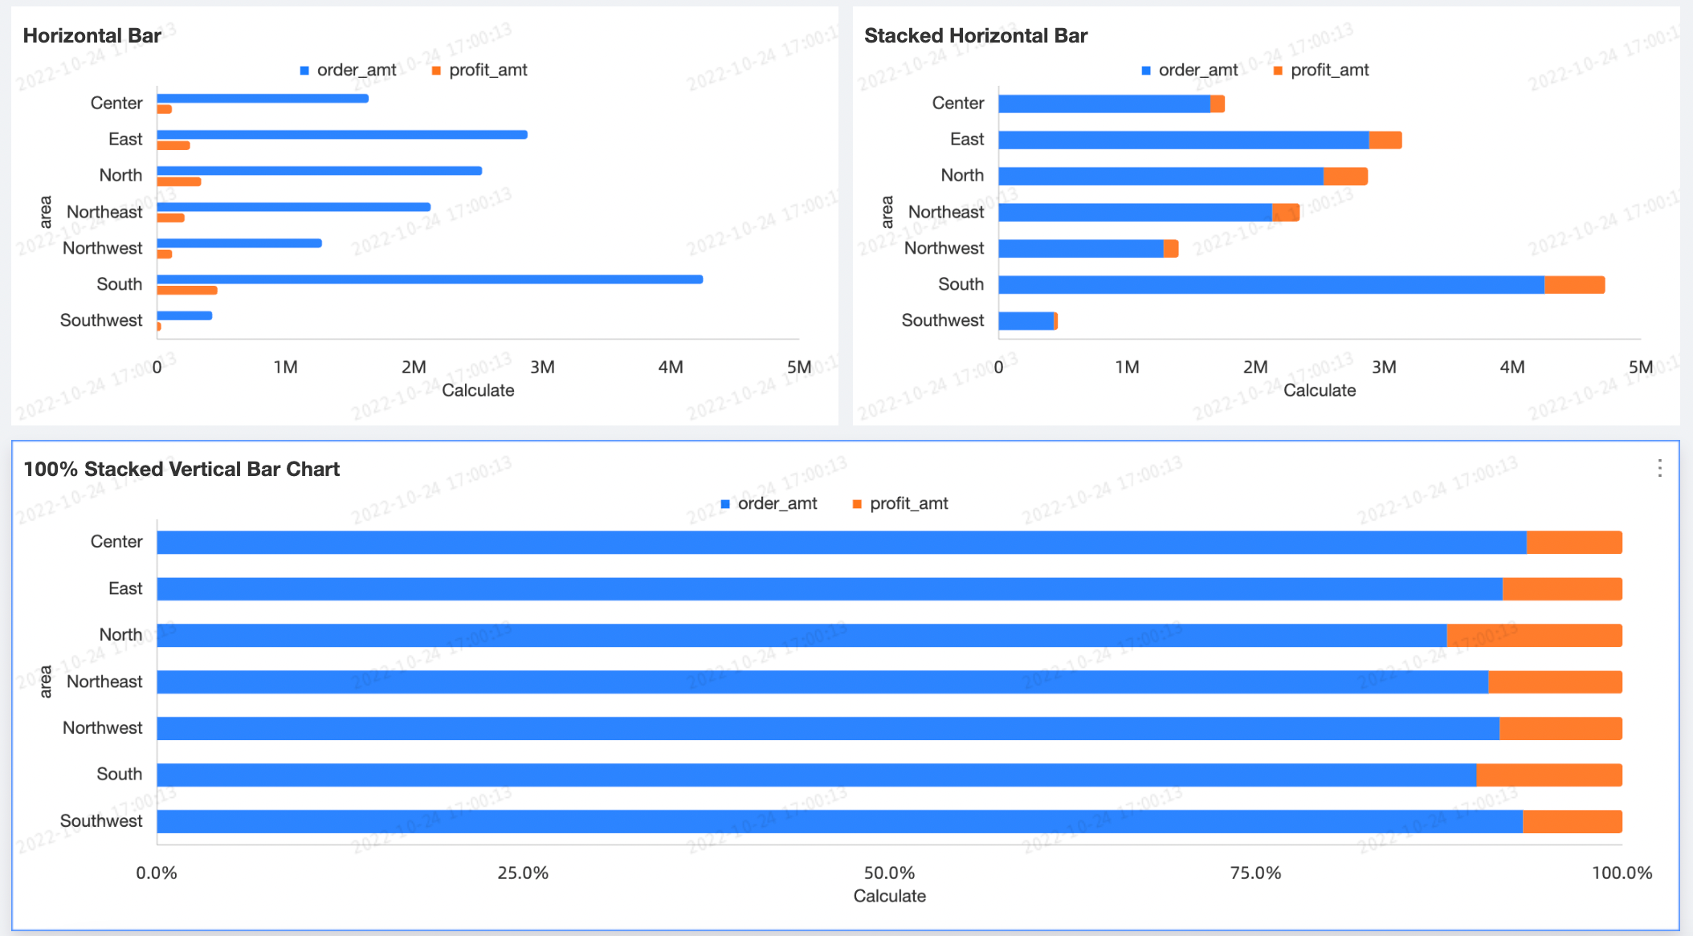Click South orange segment in Stacked Horizontal Bar chart

tap(1574, 285)
